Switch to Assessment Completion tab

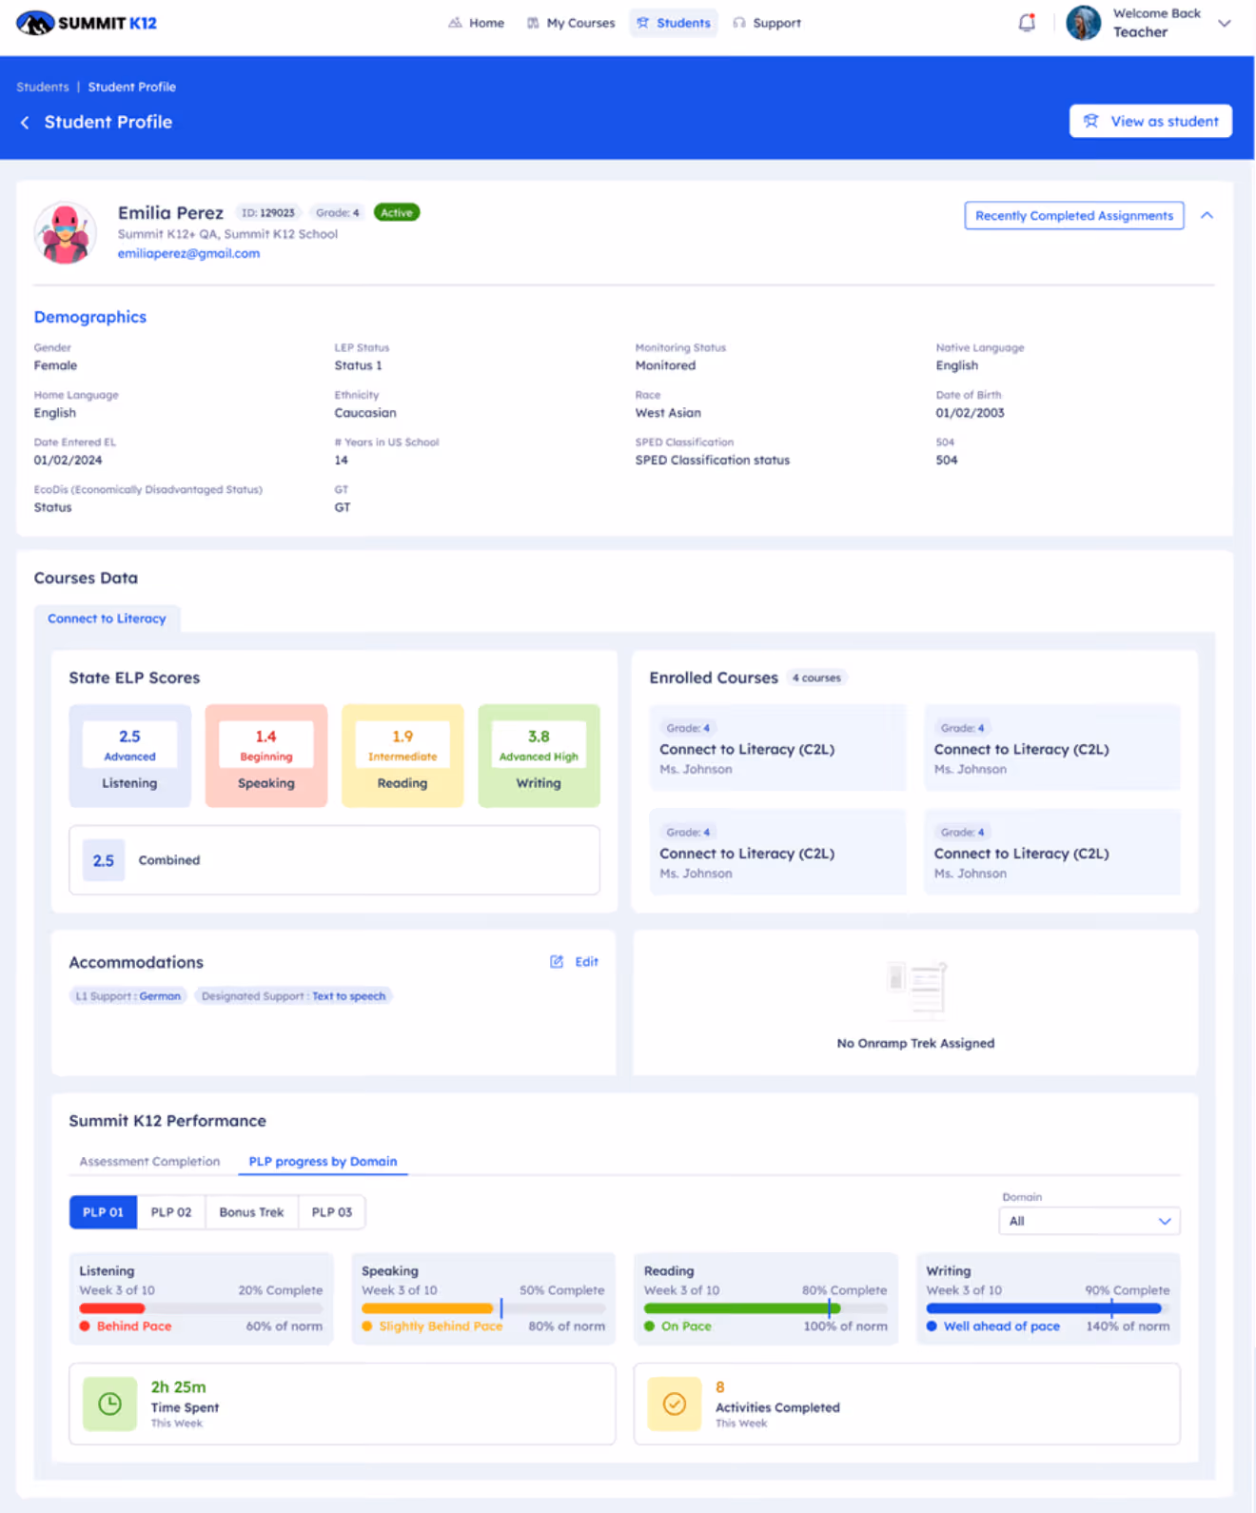pos(149,1161)
